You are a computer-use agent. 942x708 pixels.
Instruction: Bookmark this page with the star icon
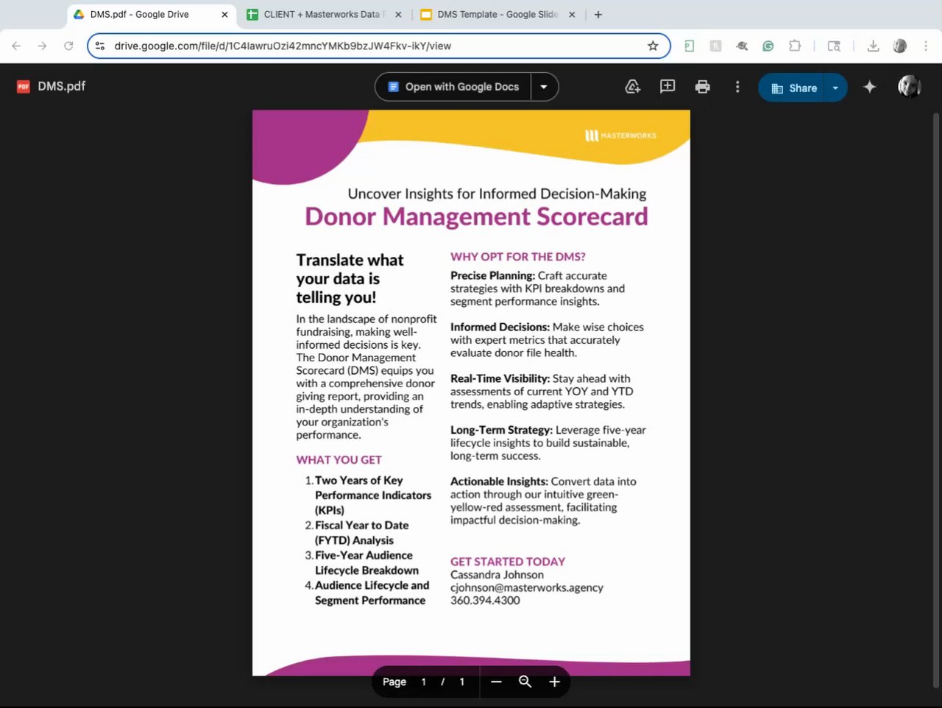click(653, 46)
